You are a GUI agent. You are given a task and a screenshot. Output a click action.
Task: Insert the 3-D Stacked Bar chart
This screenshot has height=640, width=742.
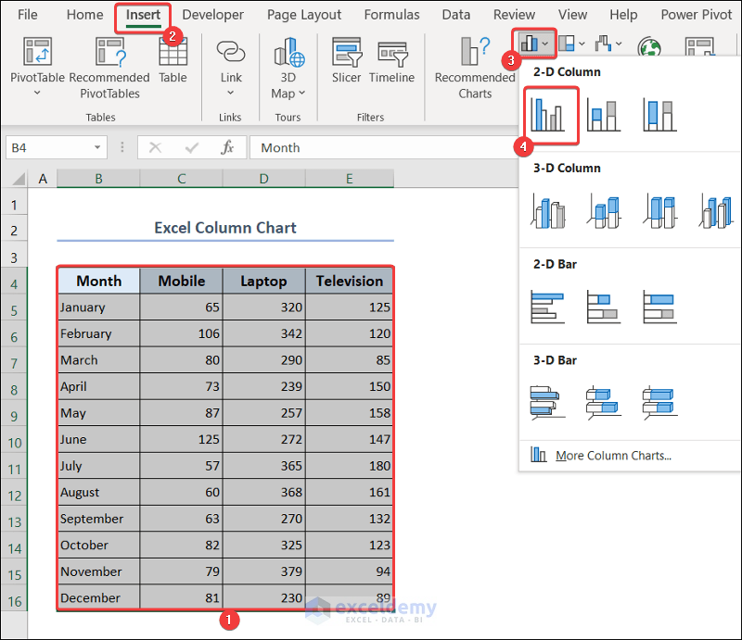coord(604,403)
